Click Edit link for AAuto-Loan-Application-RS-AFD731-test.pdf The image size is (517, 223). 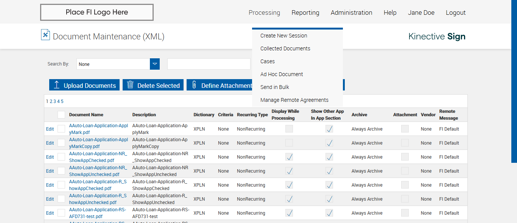pyautogui.click(x=50, y=213)
